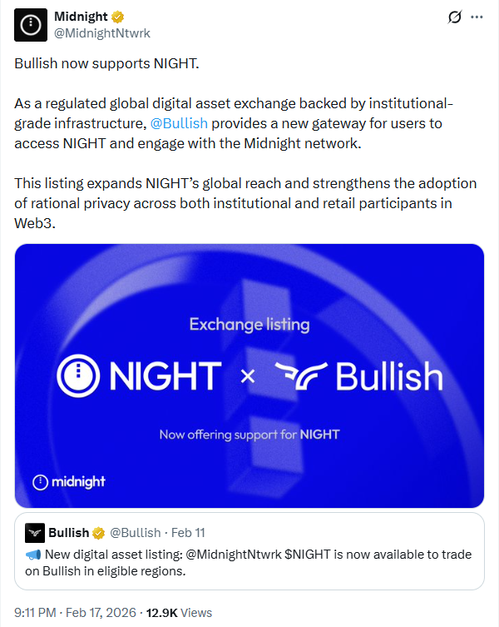Click the Bullish avatar in the quoted post
Image resolution: width=499 pixels, height=627 pixels.
[x=34, y=532]
